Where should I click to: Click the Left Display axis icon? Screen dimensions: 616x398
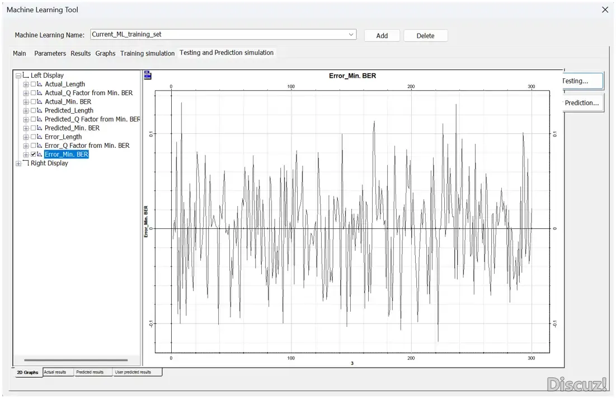coord(26,75)
